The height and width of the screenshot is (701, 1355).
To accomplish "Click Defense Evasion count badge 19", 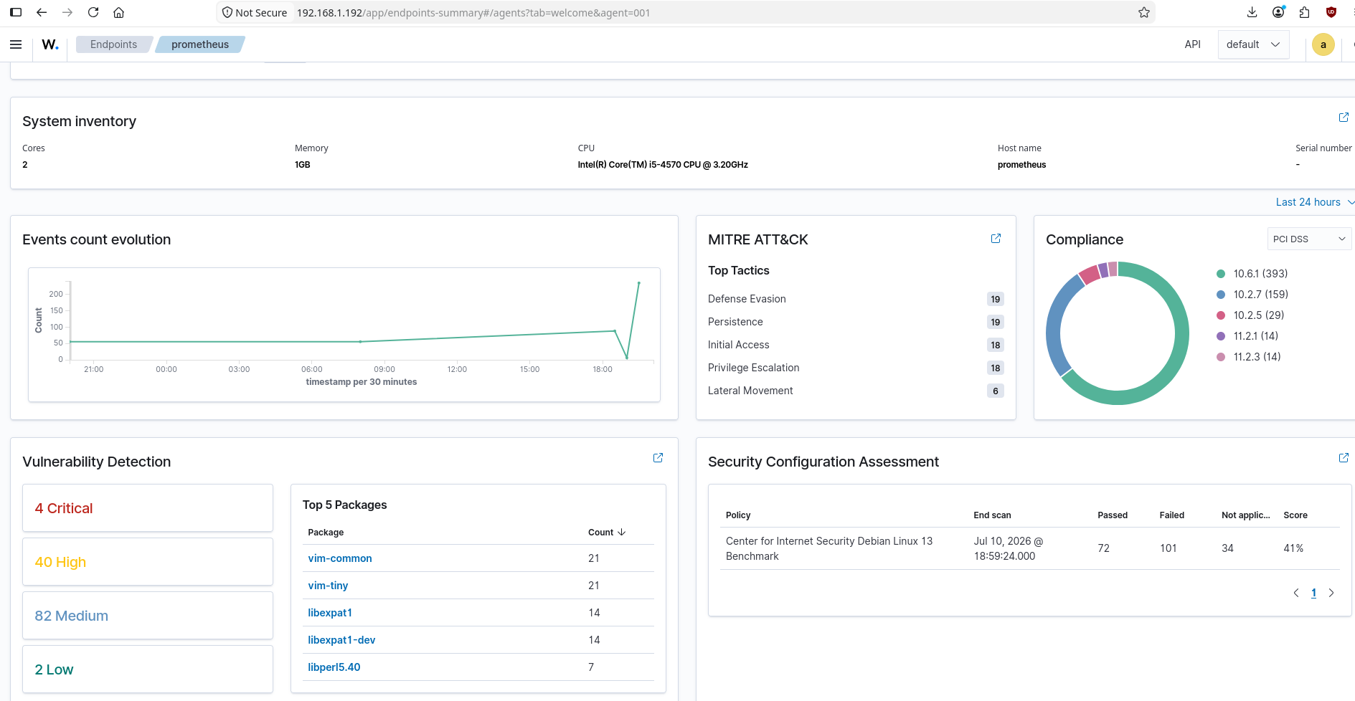I will [x=995, y=299].
